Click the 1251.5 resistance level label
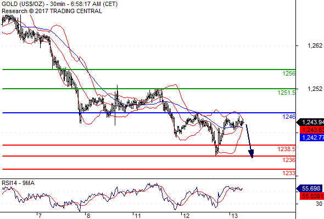This screenshot has height=219, width=324. tap(287, 93)
